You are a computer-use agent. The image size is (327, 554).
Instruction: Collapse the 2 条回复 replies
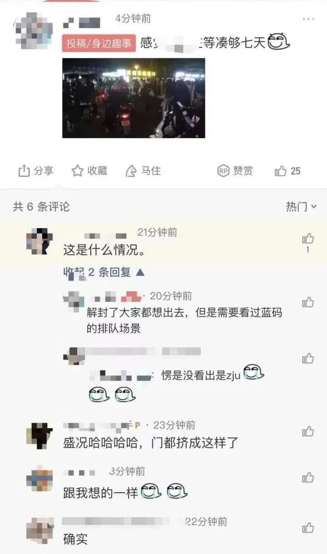[104, 272]
